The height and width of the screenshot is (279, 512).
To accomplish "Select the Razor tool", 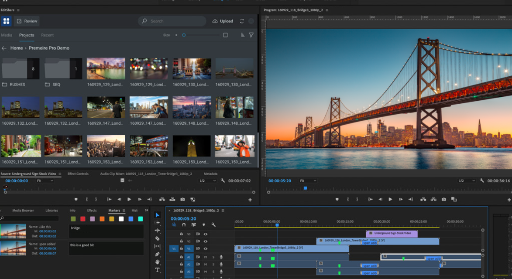I will (x=158, y=238).
